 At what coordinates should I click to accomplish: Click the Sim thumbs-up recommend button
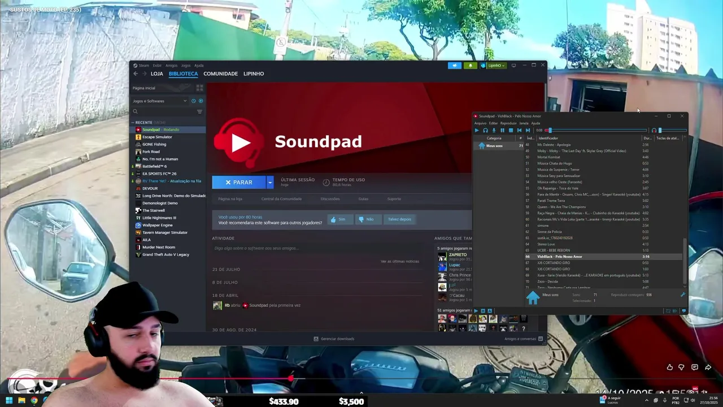339,219
